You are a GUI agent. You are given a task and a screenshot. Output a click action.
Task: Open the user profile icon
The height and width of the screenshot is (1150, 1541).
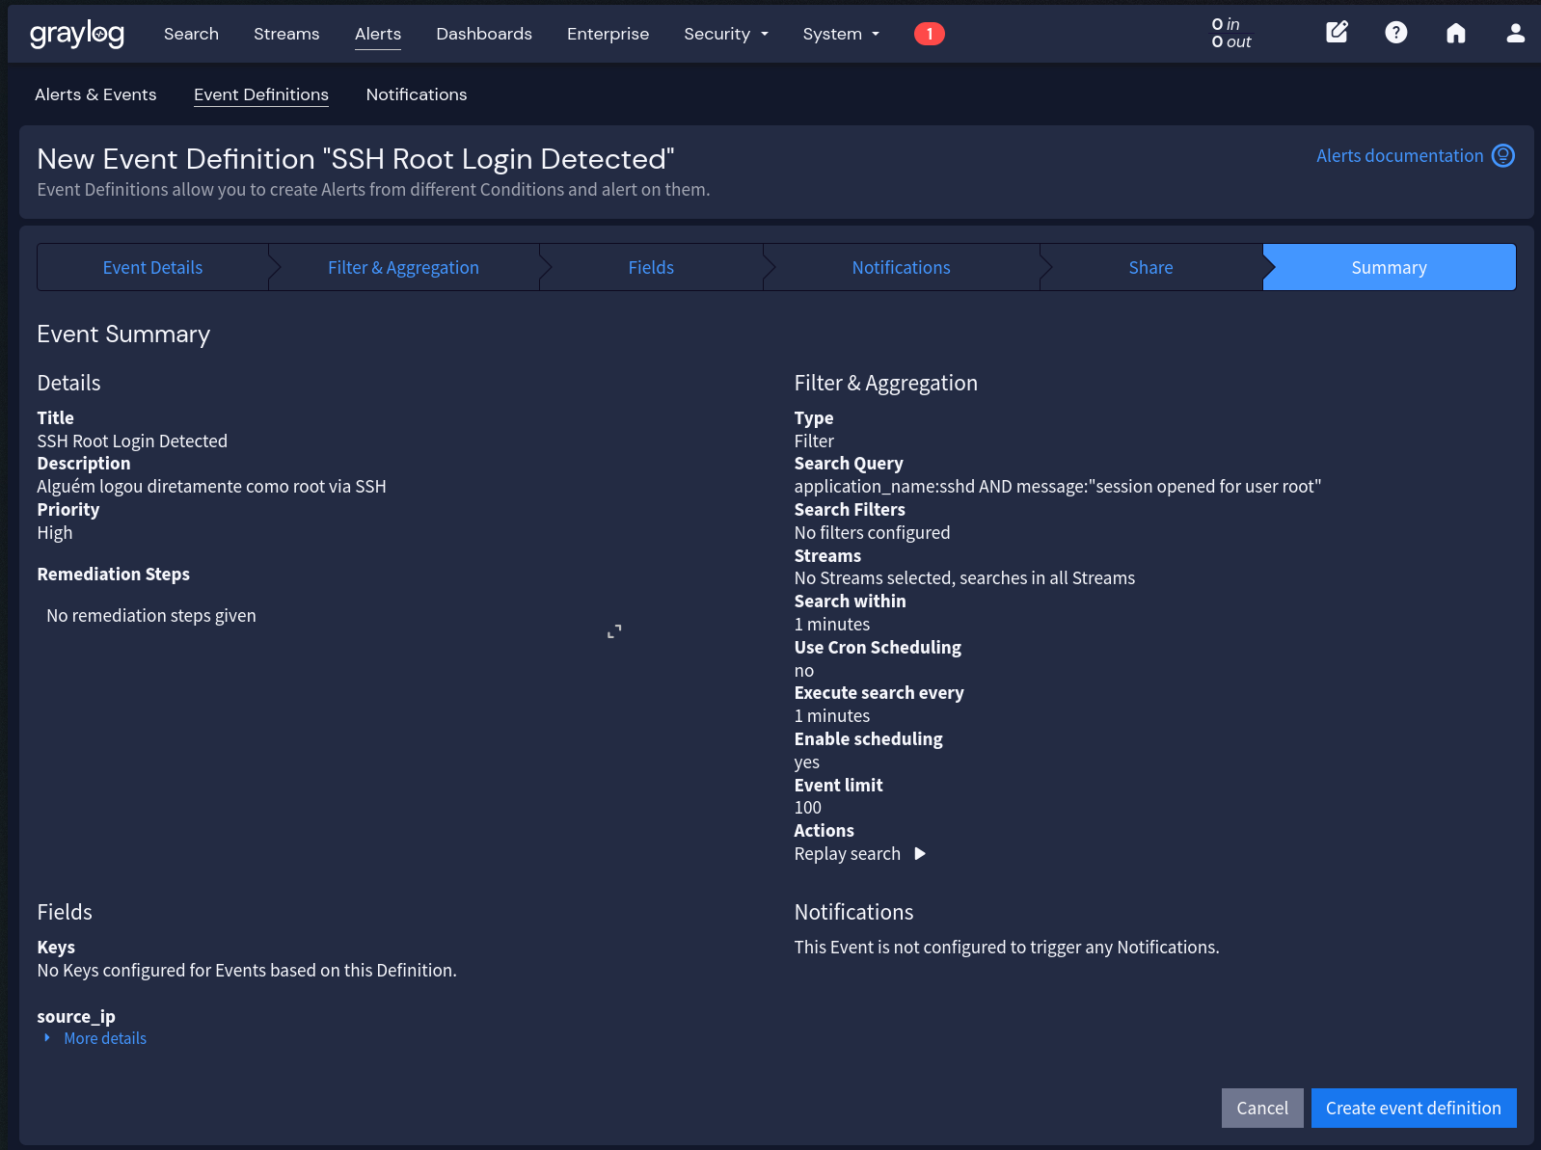coord(1515,34)
